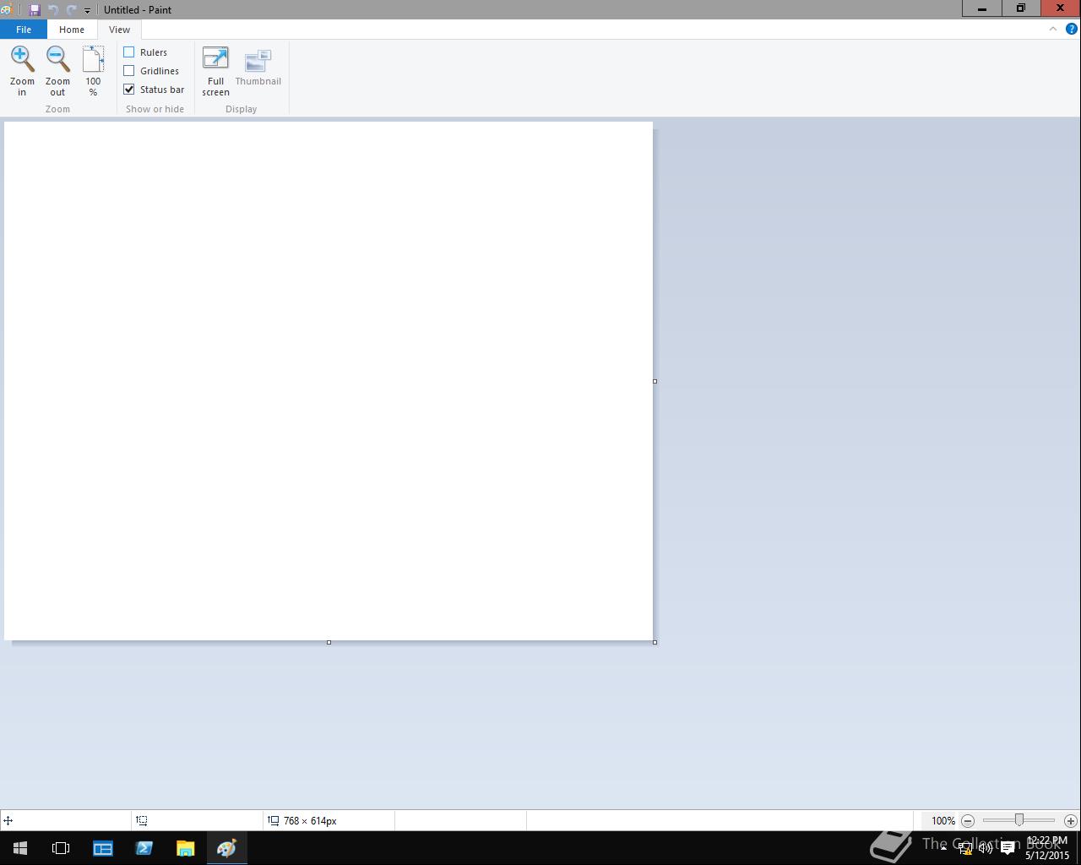Image resolution: width=1081 pixels, height=865 pixels.
Task: Select the View tab
Action: point(119,30)
